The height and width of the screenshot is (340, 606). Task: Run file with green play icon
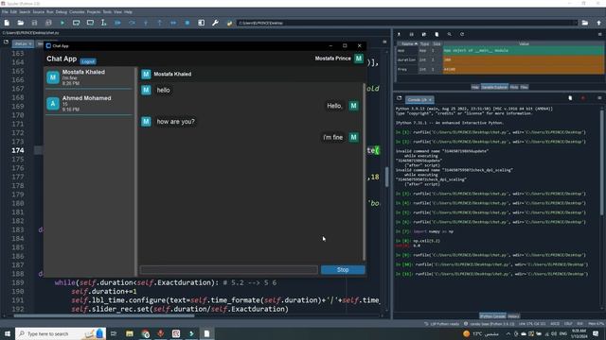62,23
